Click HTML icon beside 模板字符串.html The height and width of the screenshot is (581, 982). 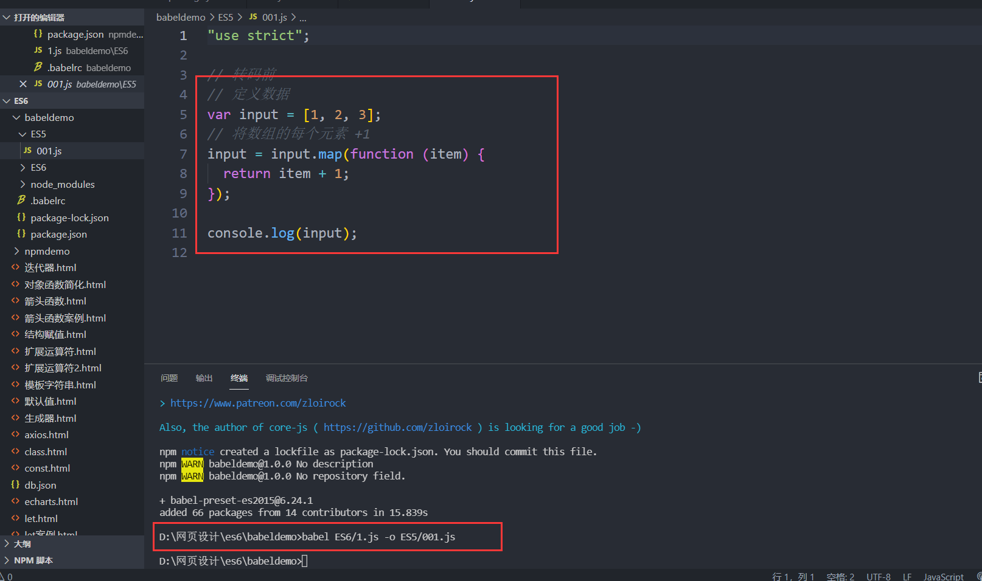pyautogui.click(x=15, y=384)
